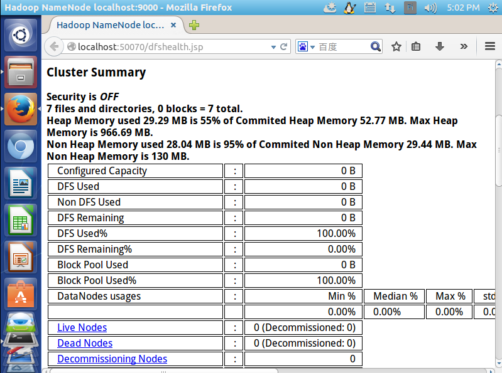This screenshot has height=373, width=502.
Task: Click the DFS Remaining% label
Action: (x=94, y=249)
